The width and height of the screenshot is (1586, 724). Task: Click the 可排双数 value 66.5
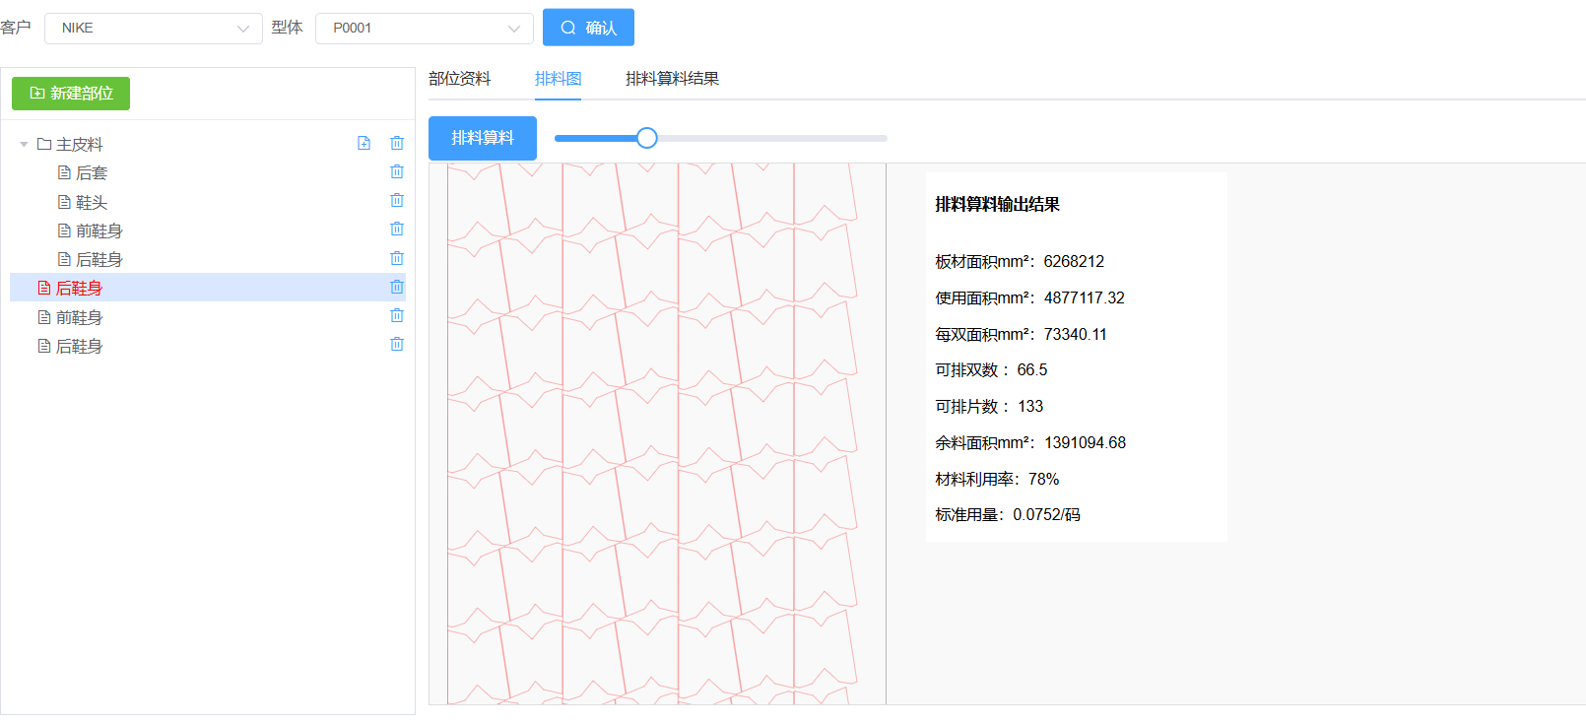(1032, 369)
